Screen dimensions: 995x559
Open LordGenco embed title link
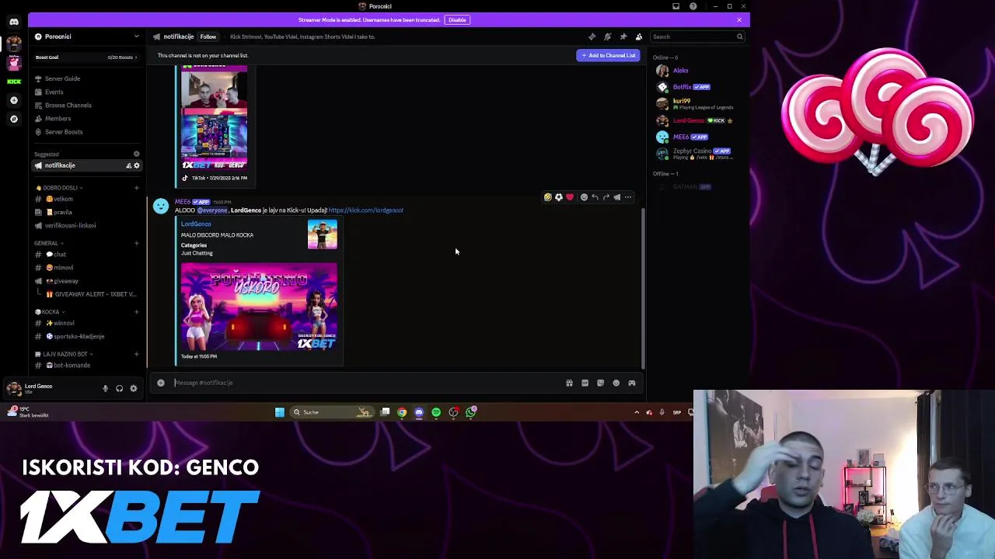pos(196,224)
